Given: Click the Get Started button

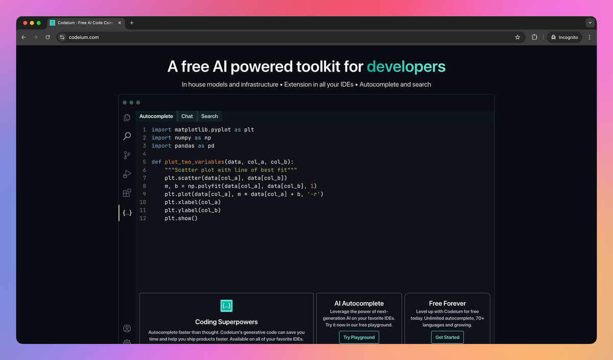Looking at the screenshot, I should pos(447,338).
